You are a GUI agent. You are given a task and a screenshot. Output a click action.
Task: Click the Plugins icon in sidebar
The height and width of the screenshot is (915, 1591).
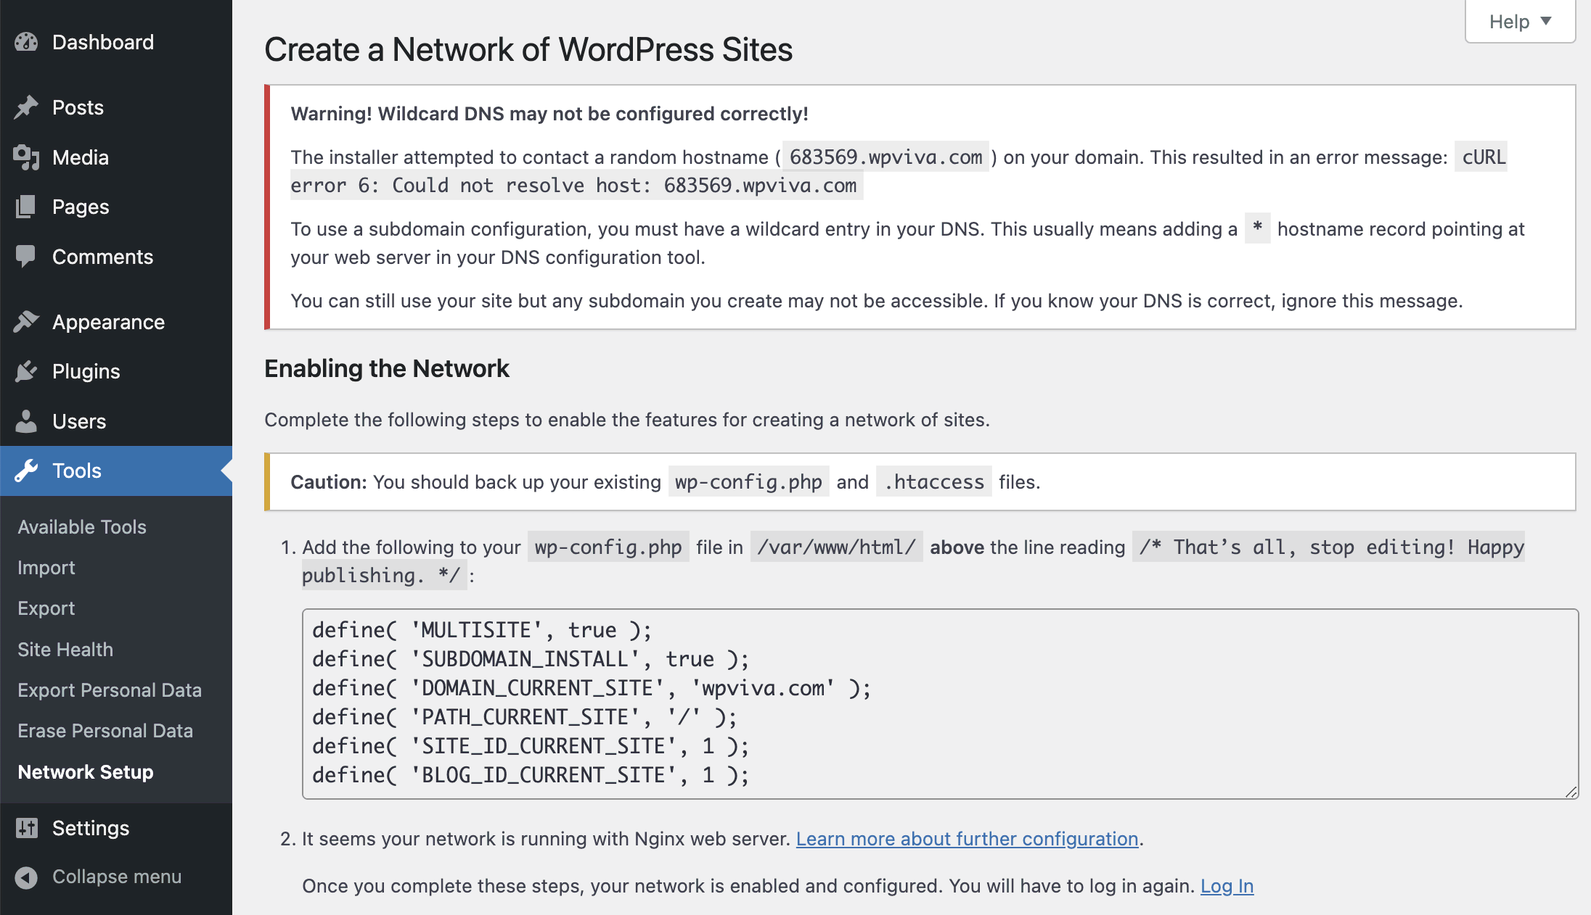click(x=26, y=370)
